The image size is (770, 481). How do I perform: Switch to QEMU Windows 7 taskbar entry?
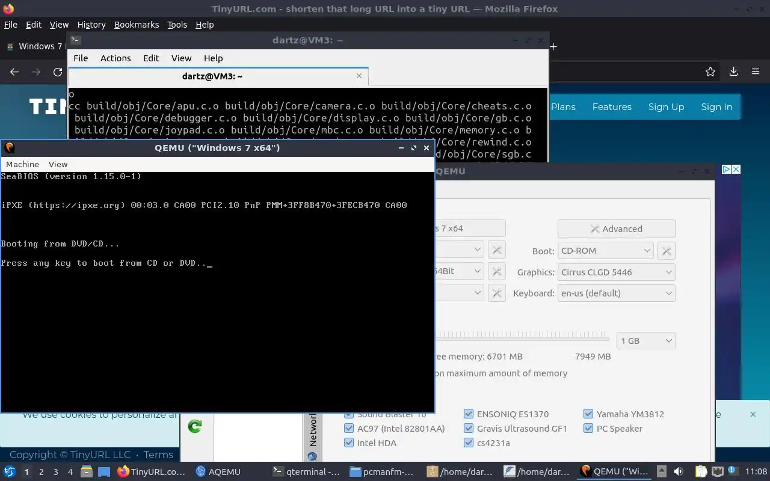tap(615, 471)
